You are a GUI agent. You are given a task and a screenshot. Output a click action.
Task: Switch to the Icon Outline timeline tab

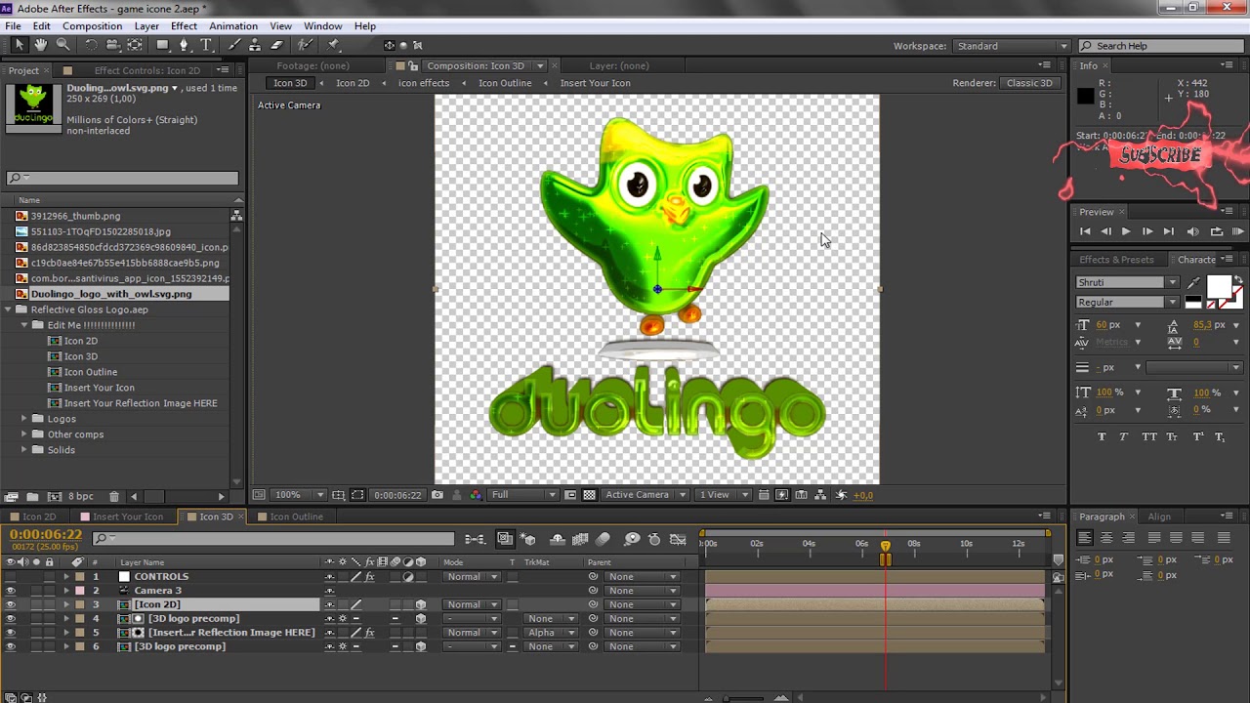pyautogui.click(x=296, y=517)
